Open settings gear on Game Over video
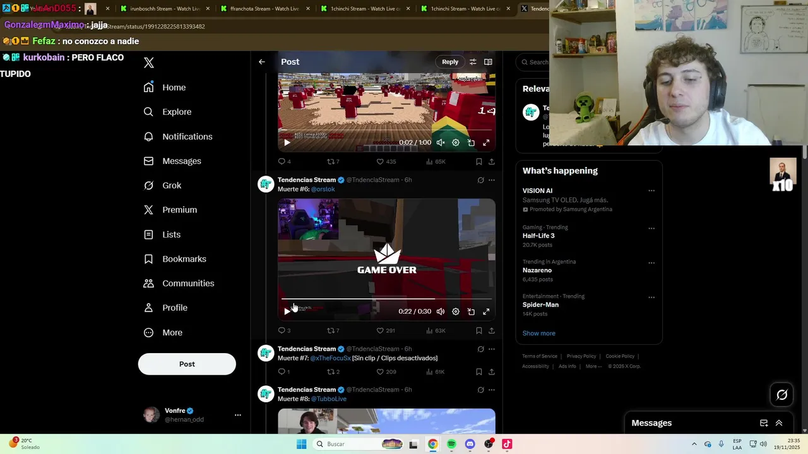The image size is (808, 454). (x=456, y=311)
